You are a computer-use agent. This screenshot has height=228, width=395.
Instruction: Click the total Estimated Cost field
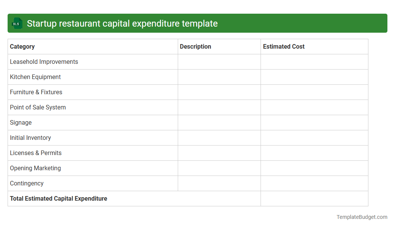coord(314,198)
